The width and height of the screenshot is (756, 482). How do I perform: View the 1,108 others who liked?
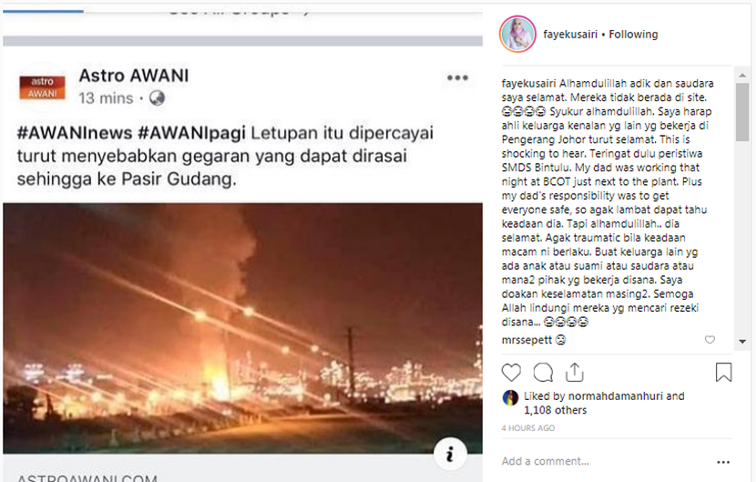point(556,410)
